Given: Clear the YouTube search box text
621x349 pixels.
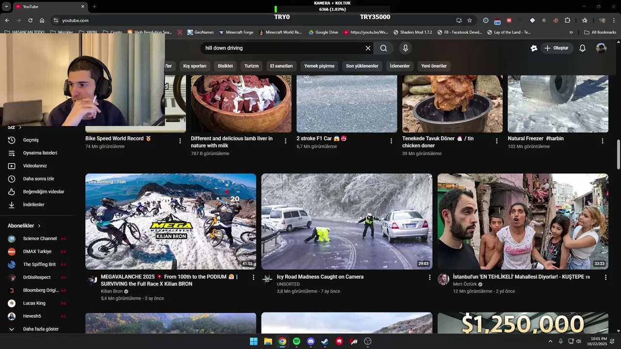Looking at the screenshot, I should 368,48.
